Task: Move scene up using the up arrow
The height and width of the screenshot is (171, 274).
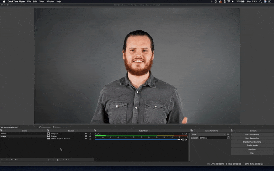Action: [12, 160]
